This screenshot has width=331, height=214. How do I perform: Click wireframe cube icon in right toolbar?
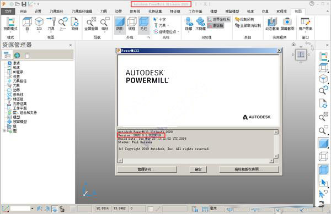coord(323,157)
